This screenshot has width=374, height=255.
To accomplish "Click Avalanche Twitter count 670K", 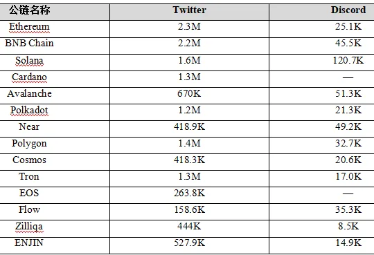I will (189, 93).
